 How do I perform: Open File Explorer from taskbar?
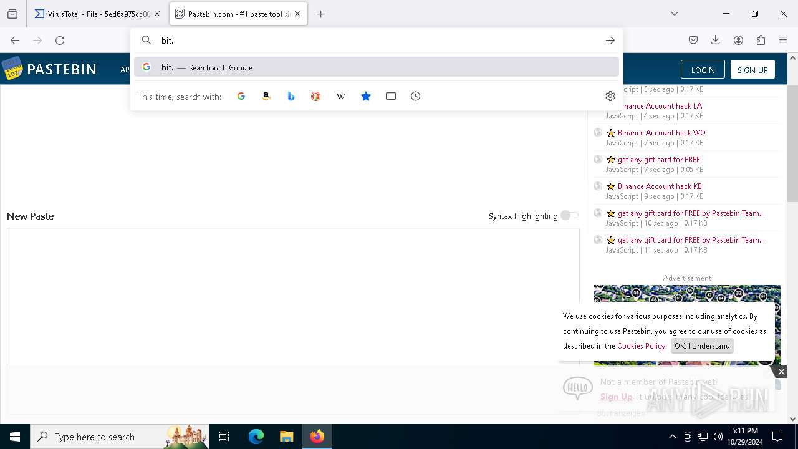(x=286, y=437)
